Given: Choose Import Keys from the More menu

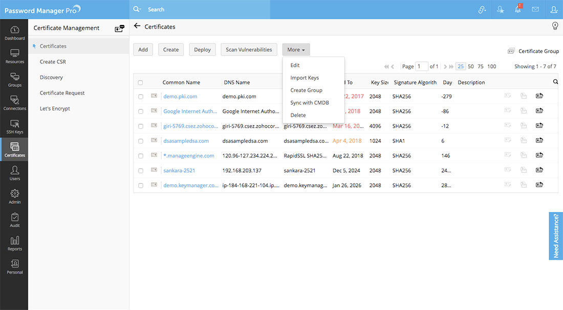Looking at the screenshot, I should coord(305,78).
